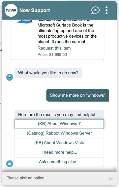
Task: Click the Now logo in the header
Action: tap(11, 10)
